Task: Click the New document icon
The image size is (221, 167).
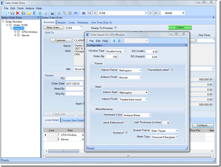Action: click(x=4, y=13)
